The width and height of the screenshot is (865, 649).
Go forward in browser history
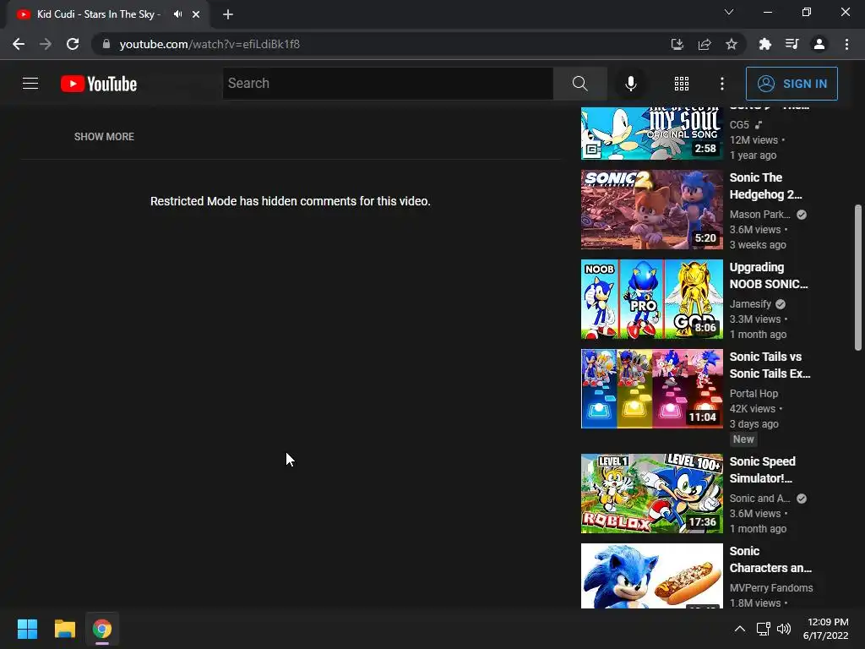coord(46,44)
